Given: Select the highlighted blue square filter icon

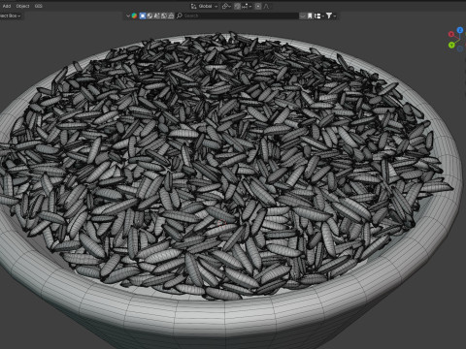Looking at the screenshot, I should 143,16.
